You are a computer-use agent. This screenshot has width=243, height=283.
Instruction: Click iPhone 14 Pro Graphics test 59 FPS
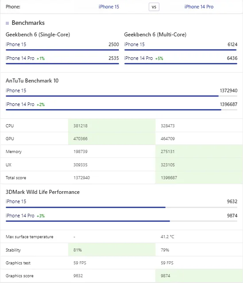[167, 263]
